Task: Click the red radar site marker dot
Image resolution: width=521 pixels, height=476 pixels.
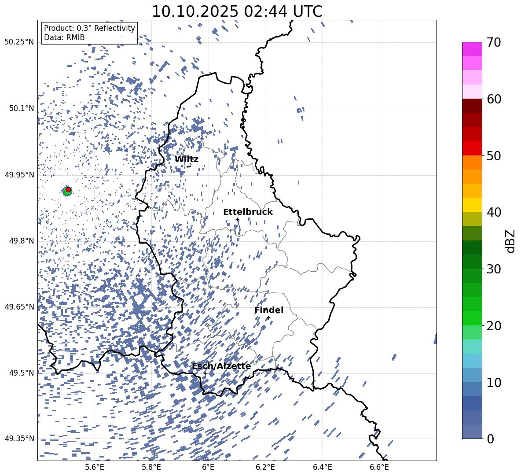Action: tap(68, 189)
